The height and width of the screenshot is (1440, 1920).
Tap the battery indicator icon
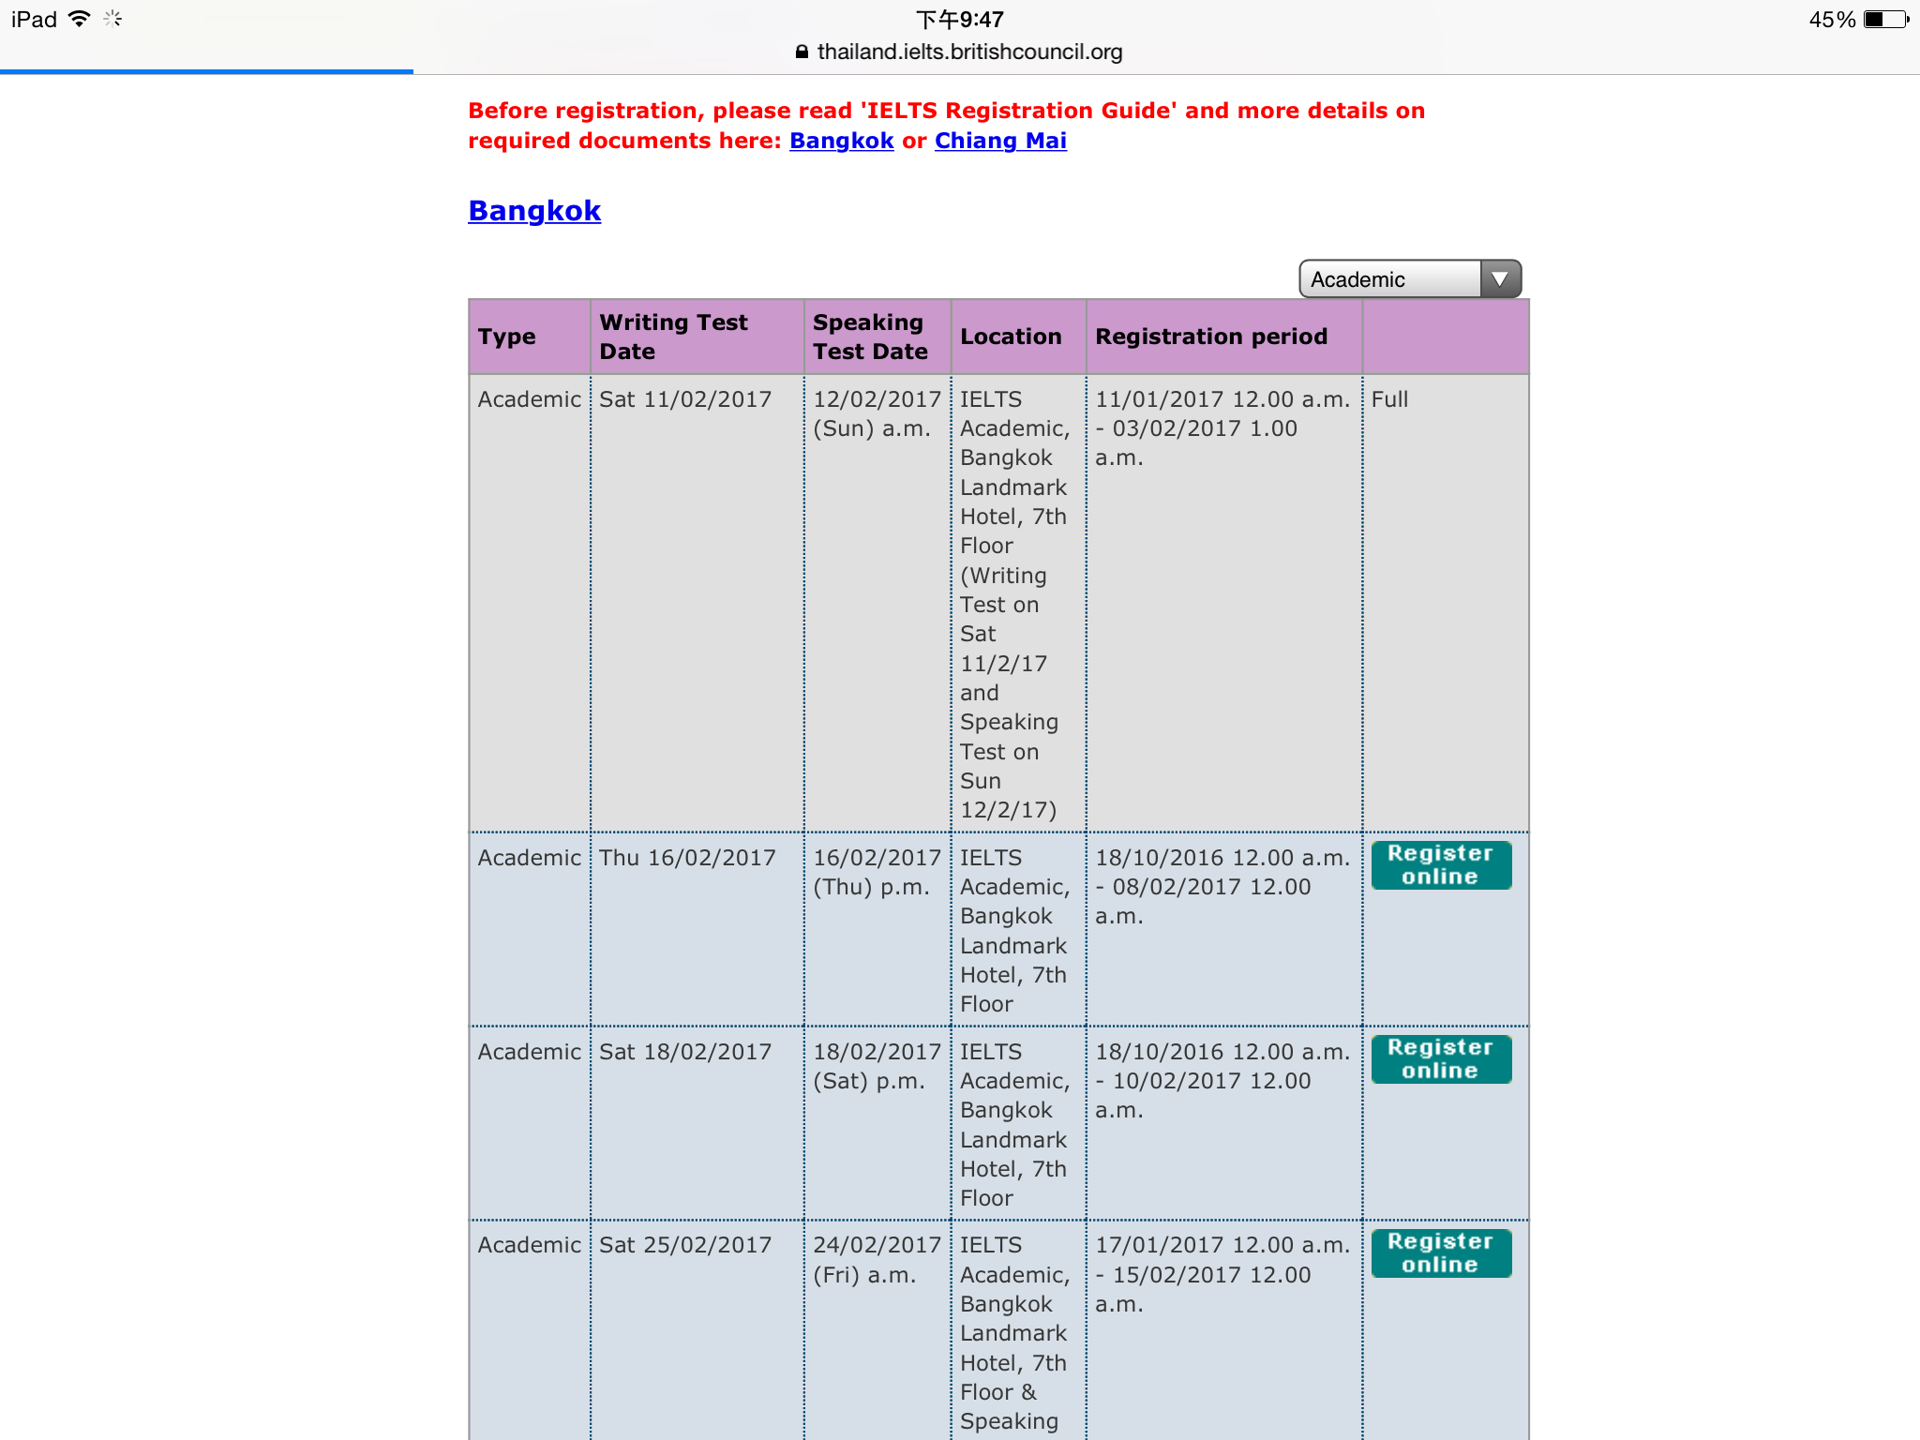click(x=1886, y=19)
